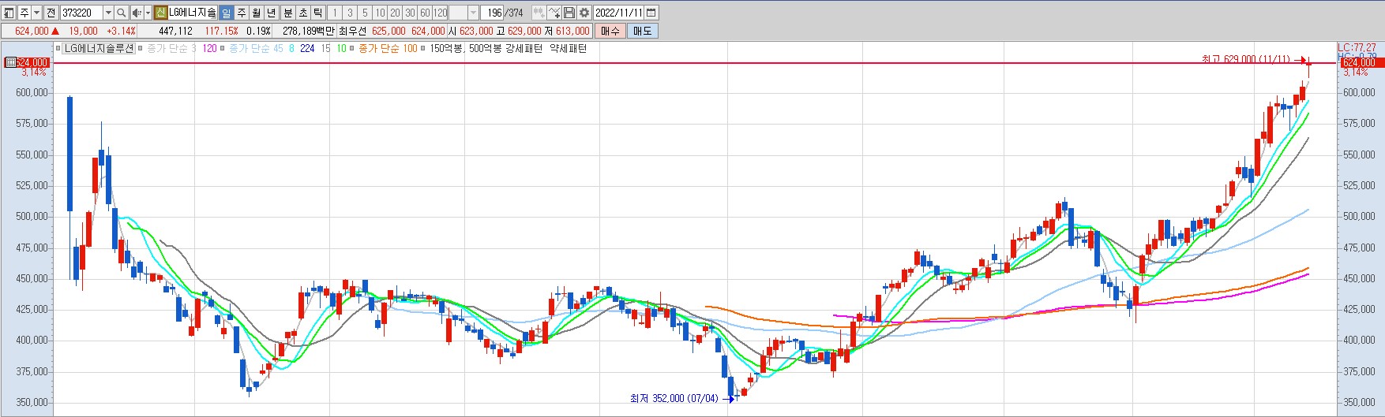Click the '약세패턴' legend text
This screenshot has height=417, width=1385.
(x=568, y=48)
